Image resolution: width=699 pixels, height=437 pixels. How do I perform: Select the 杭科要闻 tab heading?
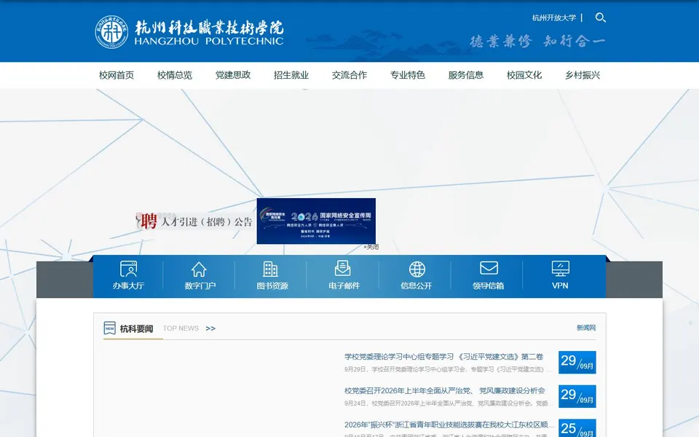coord(136,328)
